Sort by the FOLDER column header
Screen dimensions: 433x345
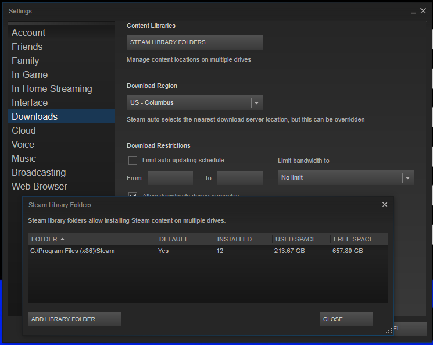coord(92,239)
